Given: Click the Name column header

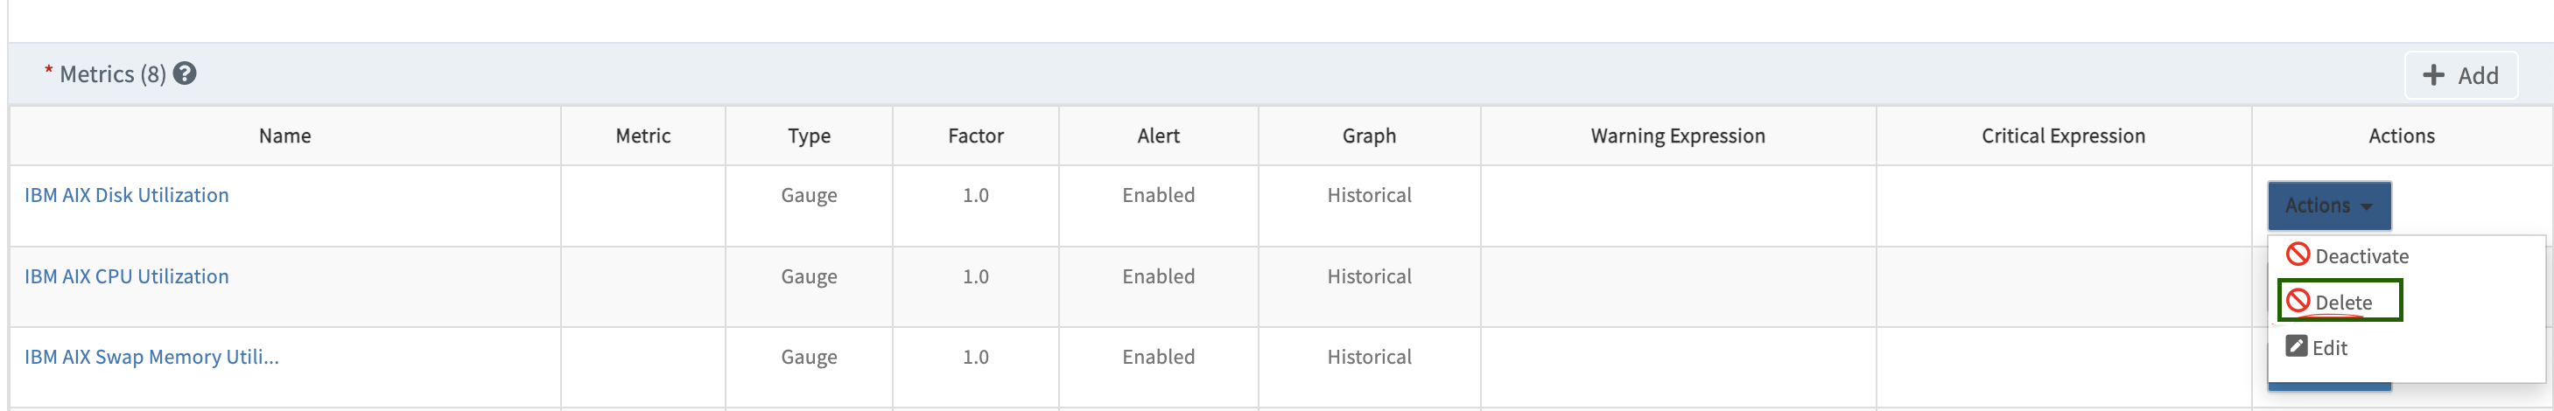Looking at the screenshot, I should (x=284, y=136).
